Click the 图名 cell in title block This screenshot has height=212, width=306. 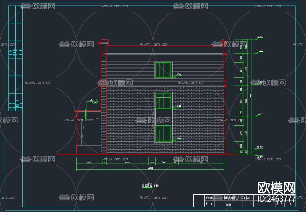[209, 204]
